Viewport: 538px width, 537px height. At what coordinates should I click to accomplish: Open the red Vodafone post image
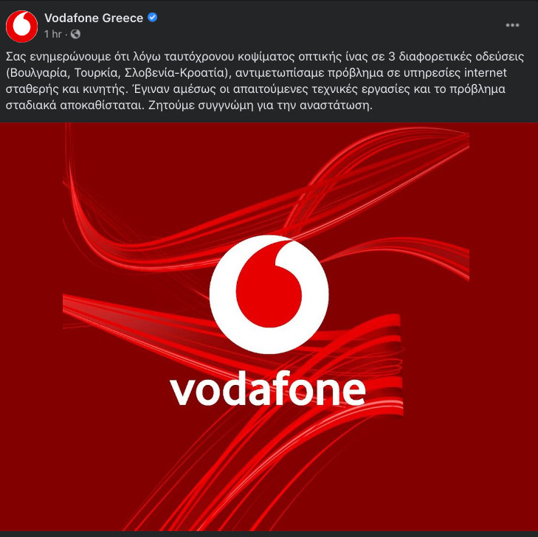coord(269,327)
